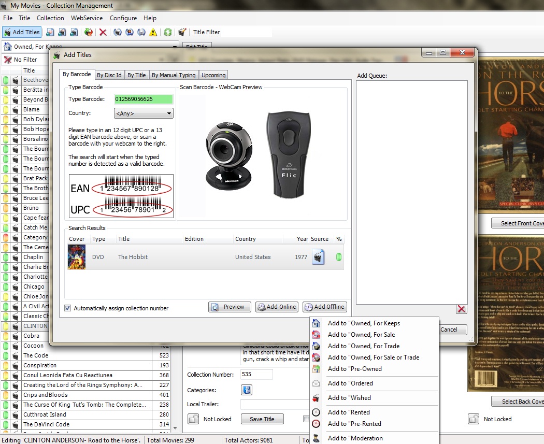Open the Country dropdown set to Any
The image size is (544, 444).
click(144, 113)
